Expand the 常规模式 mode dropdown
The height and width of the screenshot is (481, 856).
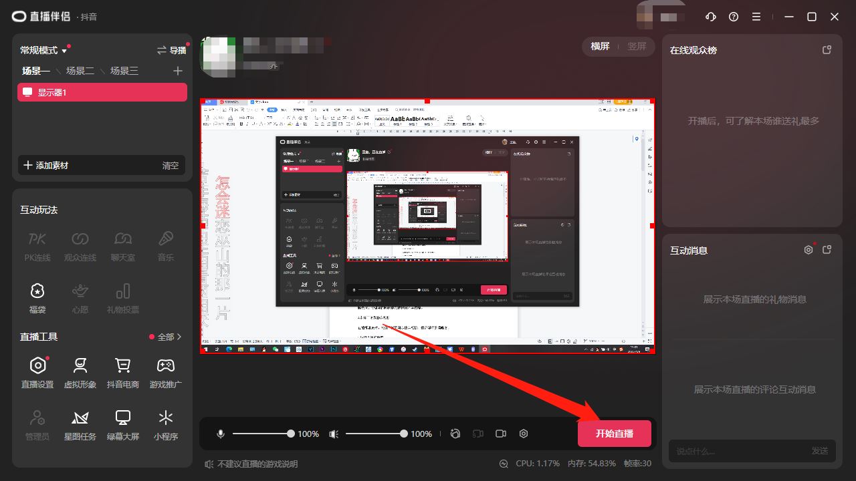coord(43,50)
